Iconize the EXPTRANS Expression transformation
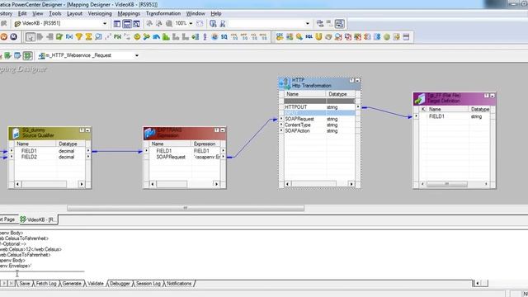528x297 pixels. 223,130
